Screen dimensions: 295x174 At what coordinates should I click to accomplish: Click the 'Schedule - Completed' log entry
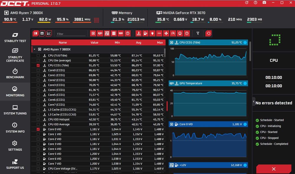click(x=274, y=144)
